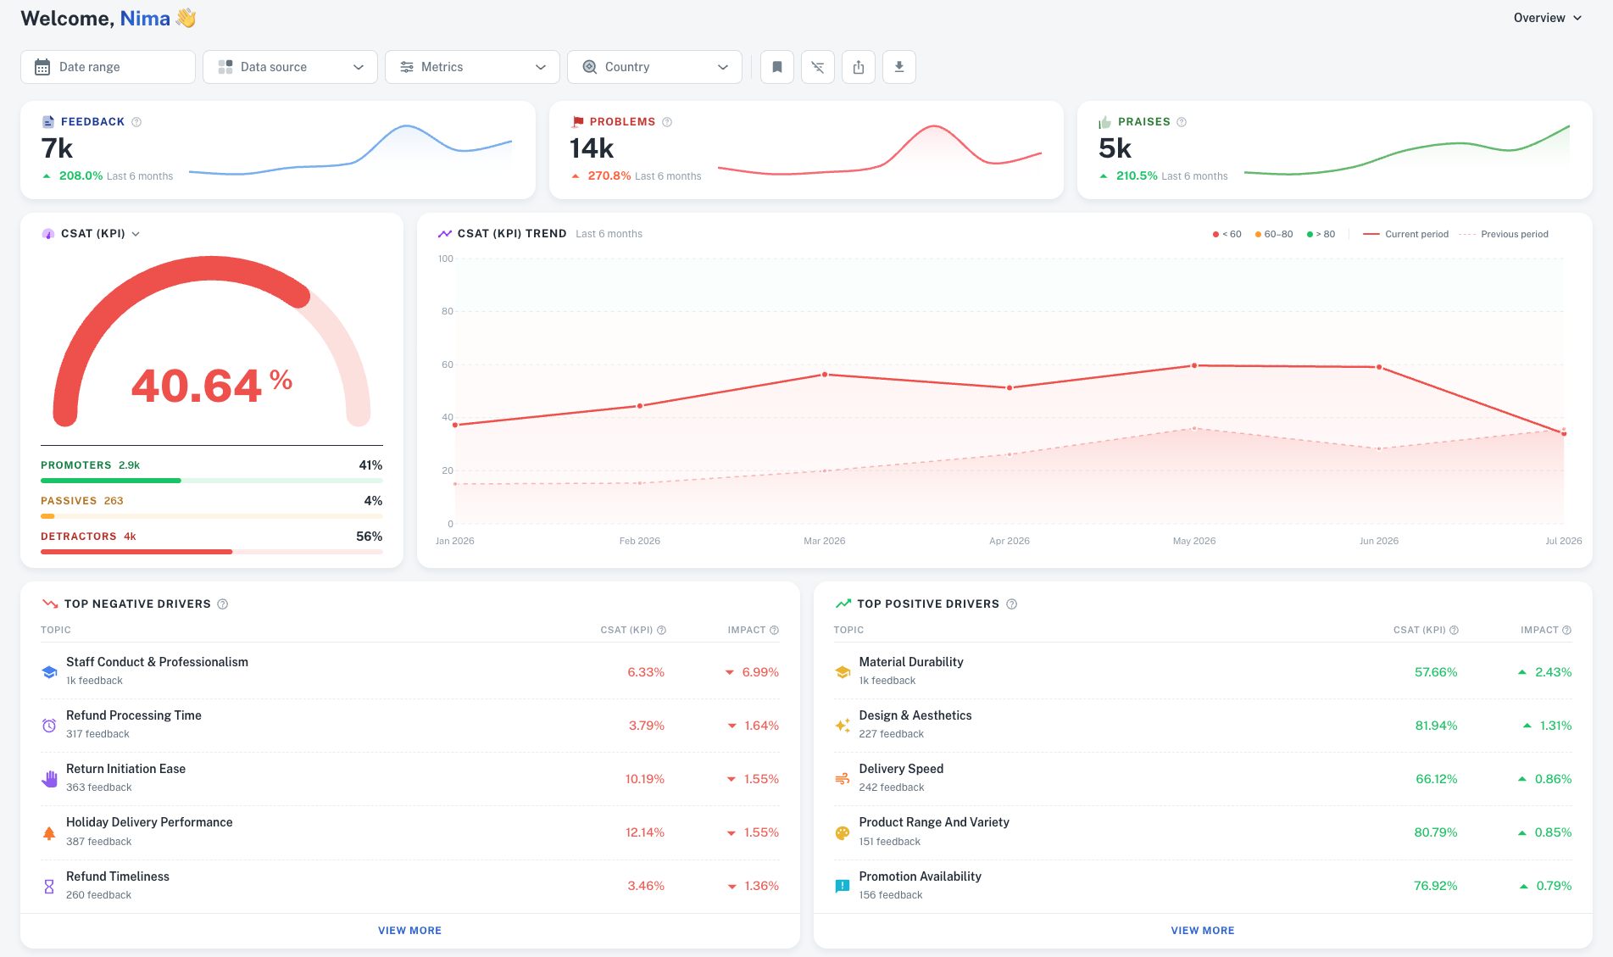This screenshot has width=1613, height=957.
Task: Open the Overview menu
Action: coord(1548,18)
